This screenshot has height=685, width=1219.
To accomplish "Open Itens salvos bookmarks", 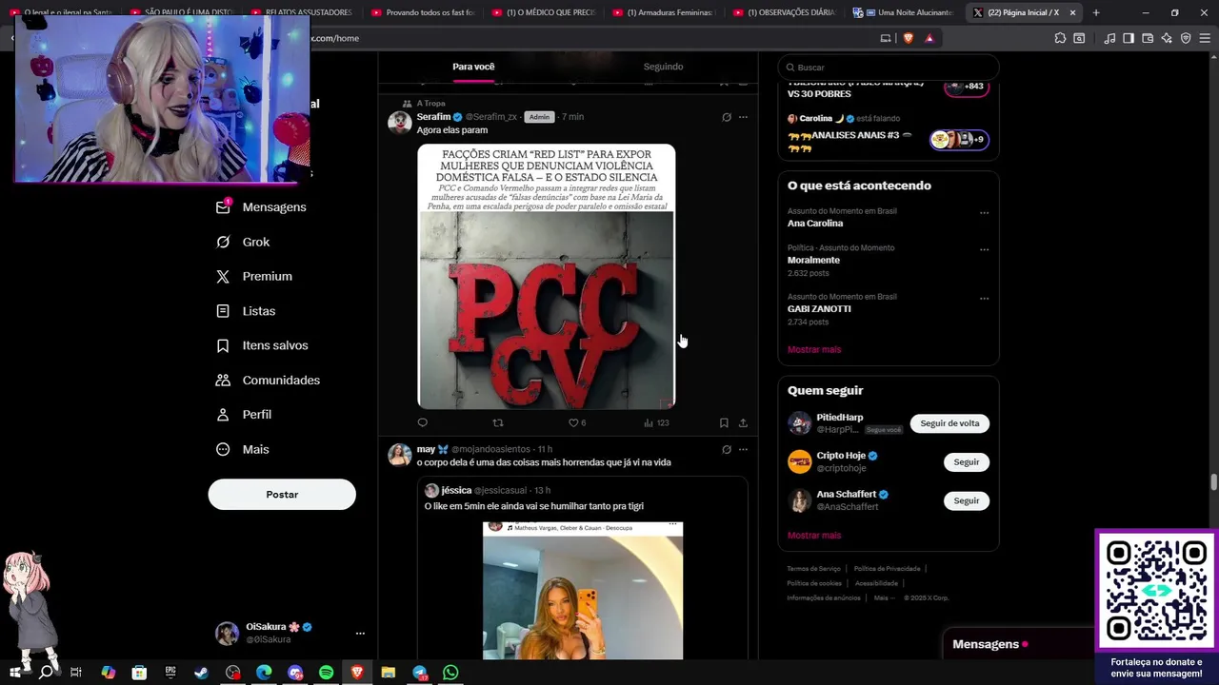I will pyautogui.click(x=262, y=345).
